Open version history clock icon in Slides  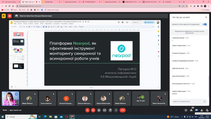119,22
